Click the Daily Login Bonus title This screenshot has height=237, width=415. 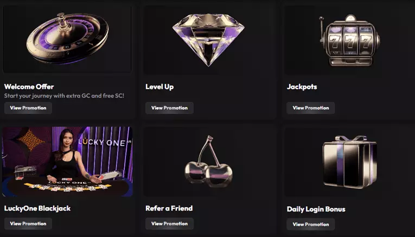coord(316,209)
